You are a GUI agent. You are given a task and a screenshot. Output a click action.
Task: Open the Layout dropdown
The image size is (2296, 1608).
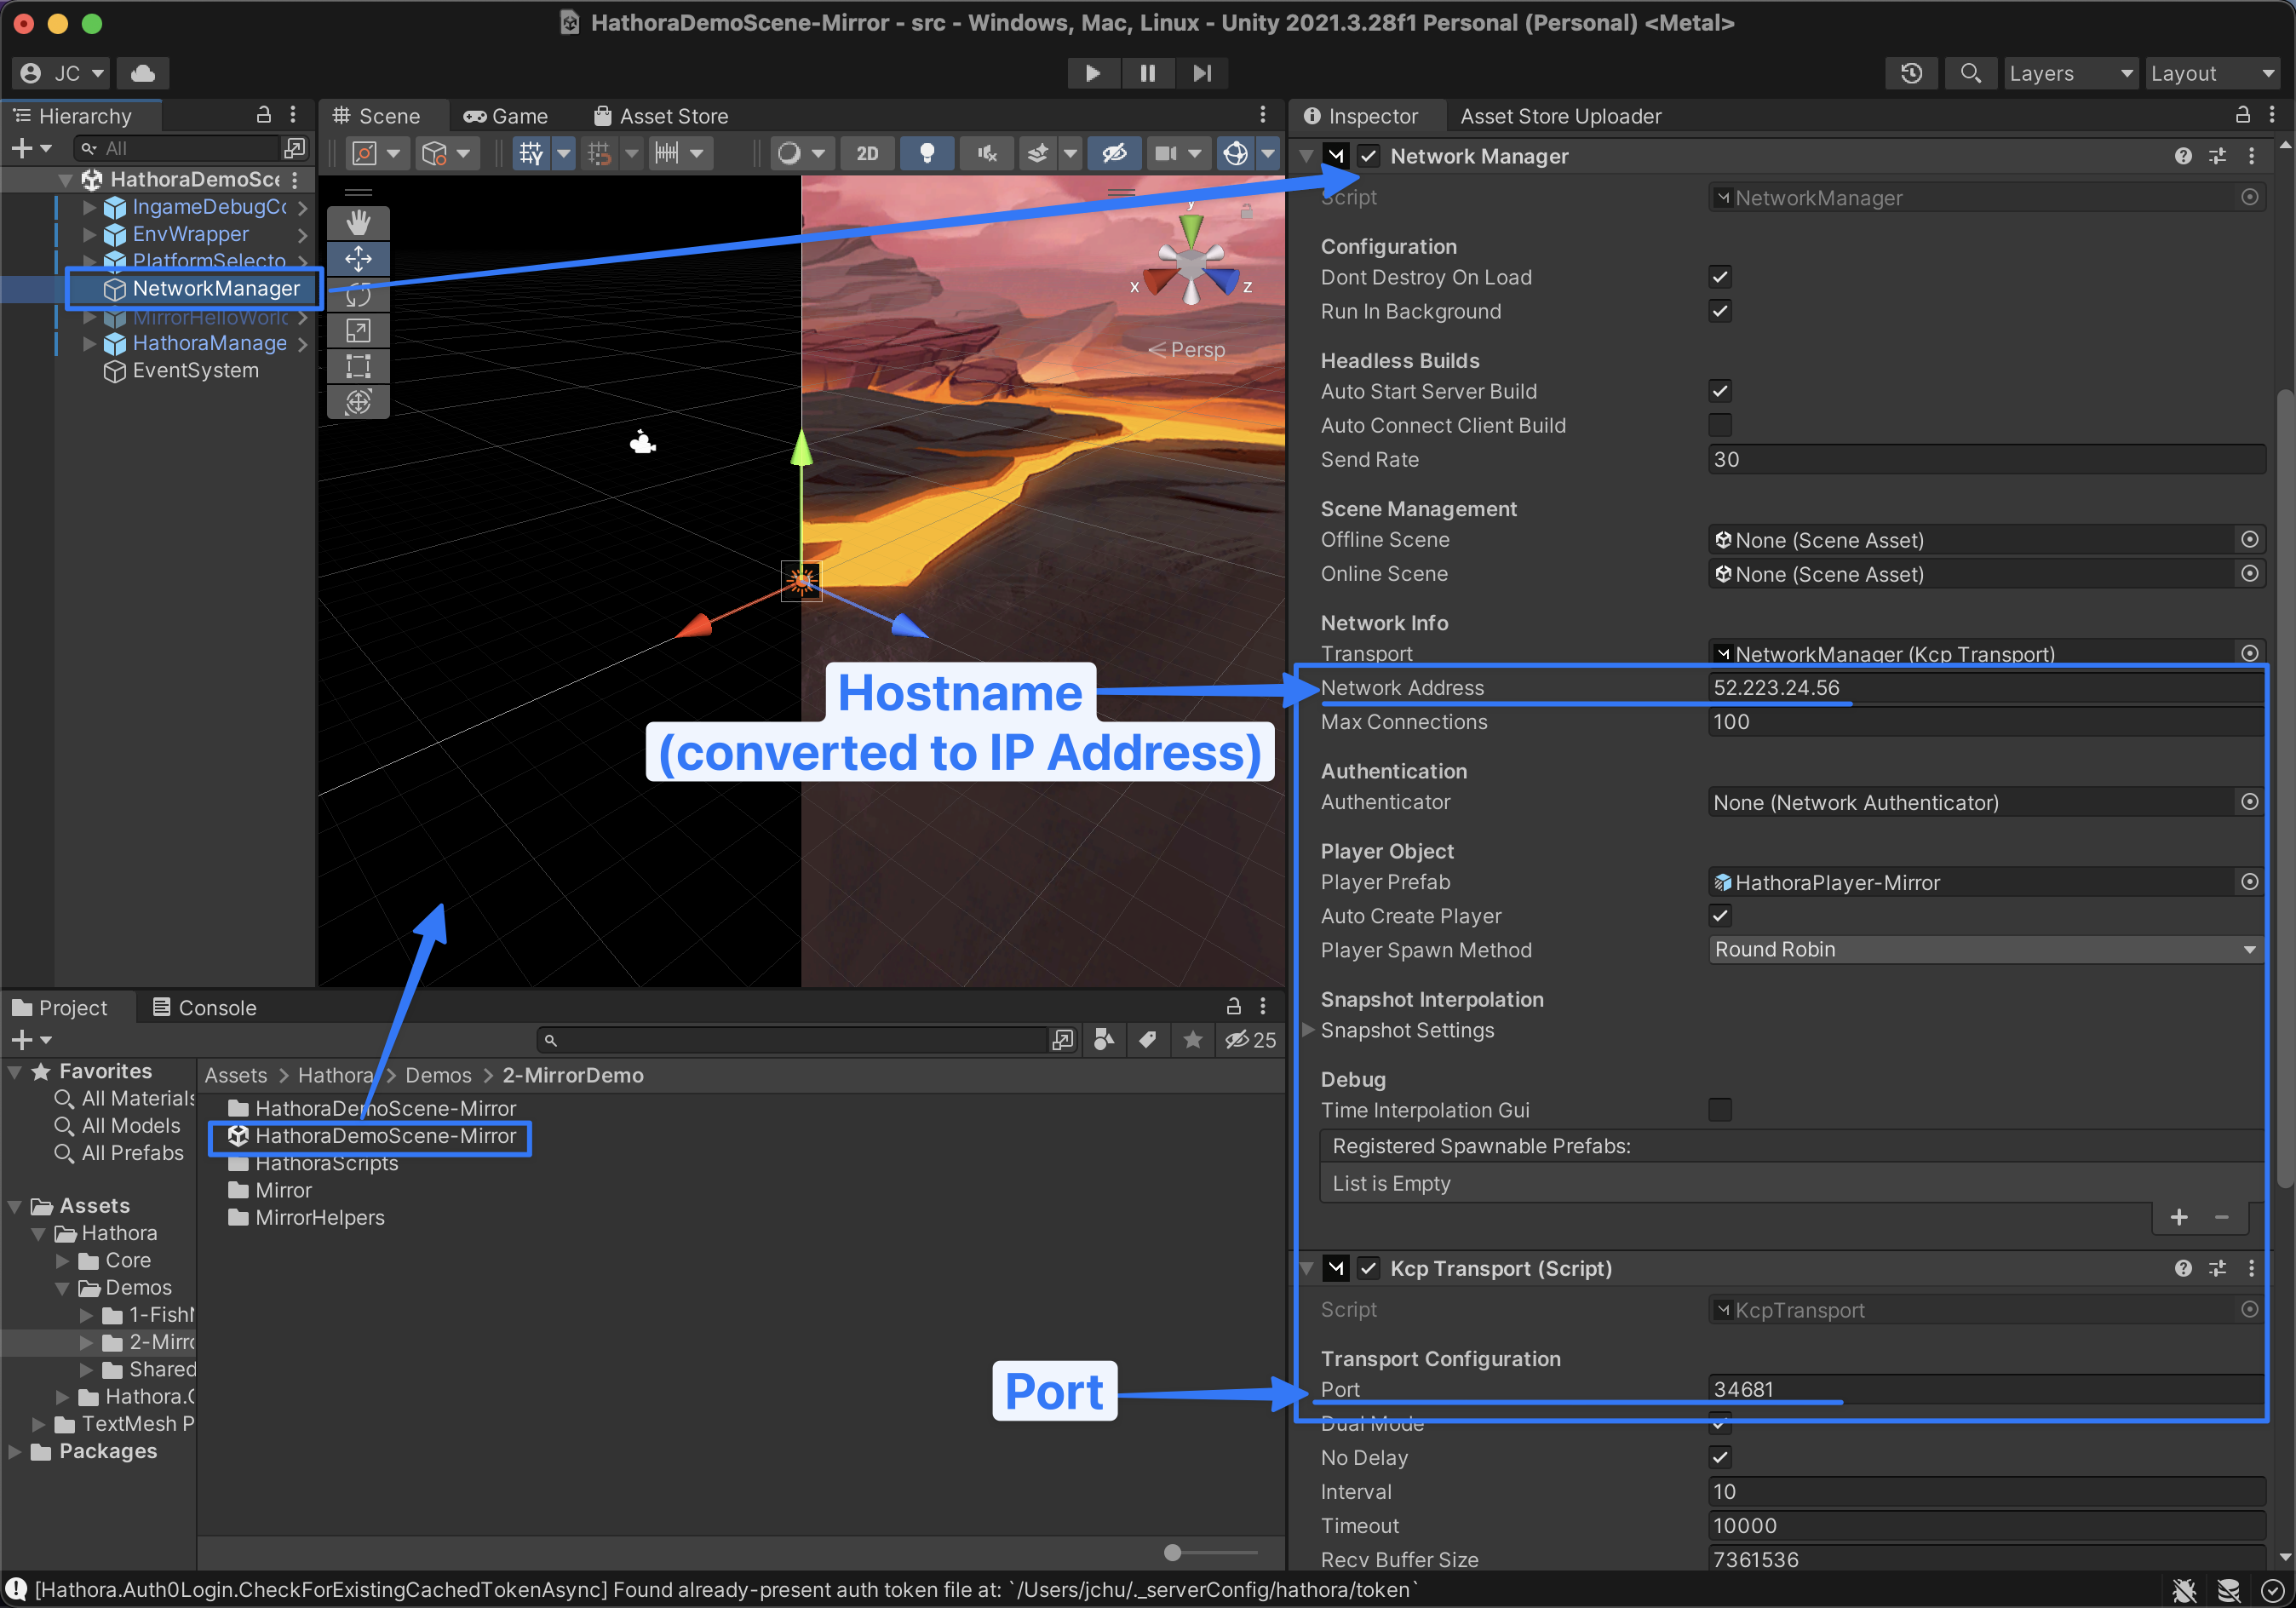pos(2213,73)
